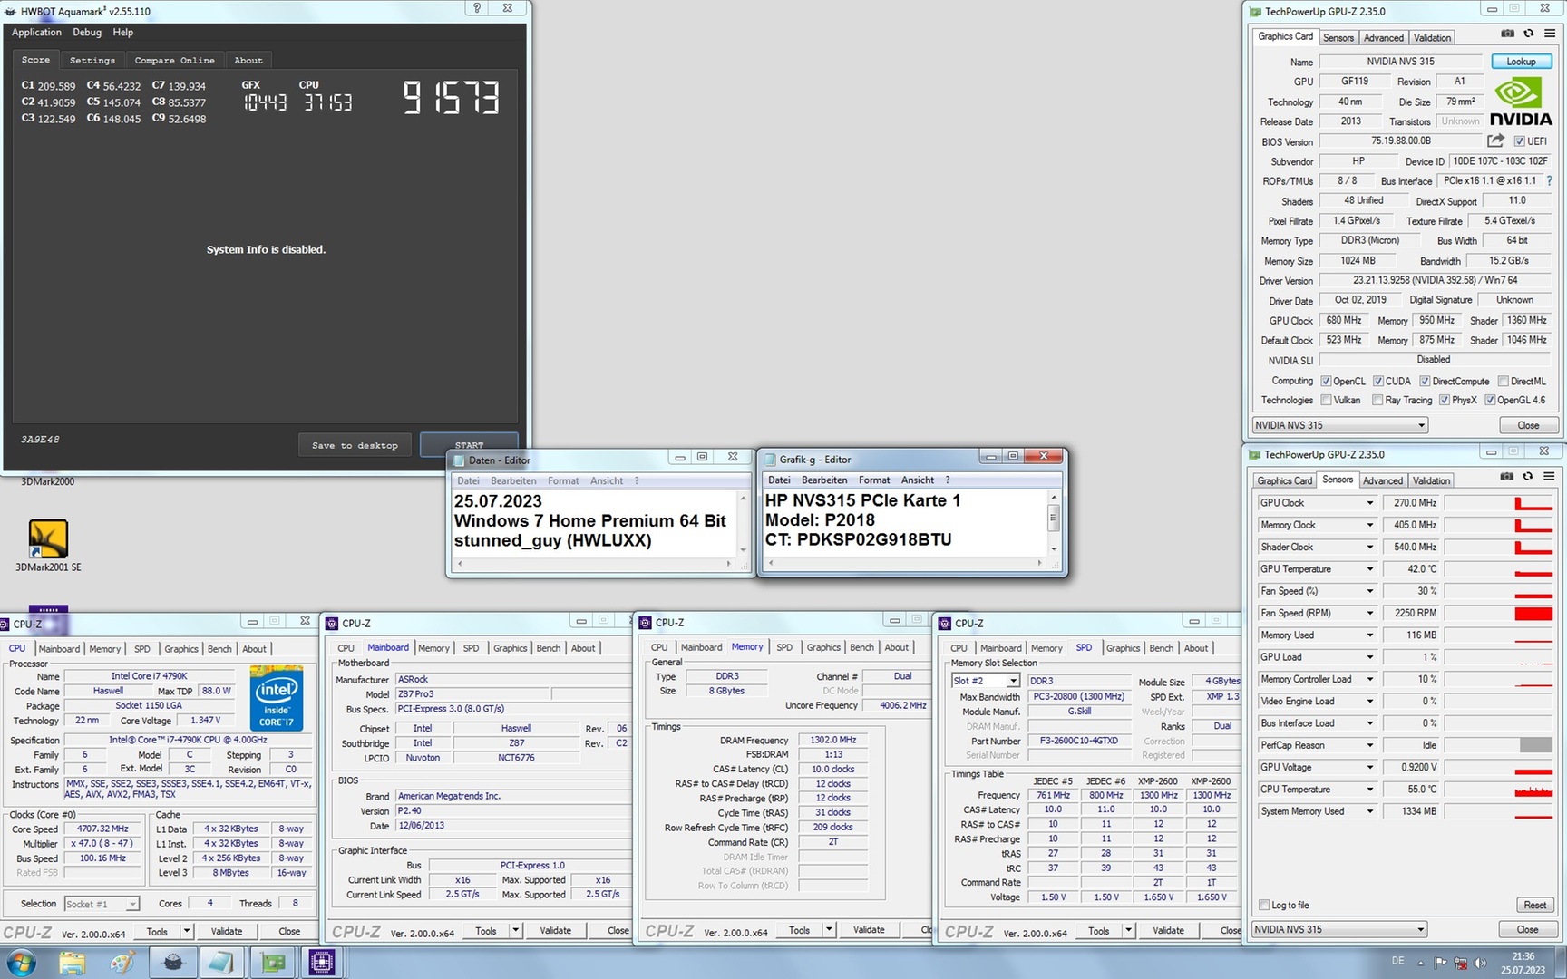This screenshot has width=1567, height=979.
Task: Toggle the Ray Tracing checkbox
Action: [1377, 400]
